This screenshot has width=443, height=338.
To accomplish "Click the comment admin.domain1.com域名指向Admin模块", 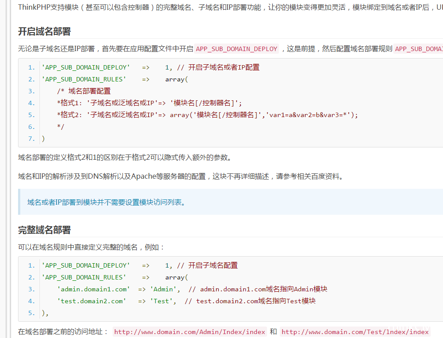I will pyautogui.click(x=258, y=289).
